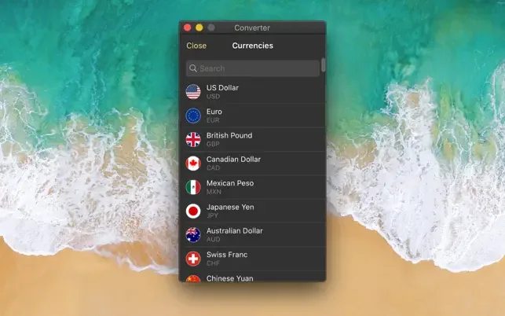Click the JPY currency code

pyautogui.click(x=213, y=215)
